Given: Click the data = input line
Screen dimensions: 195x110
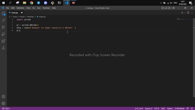Looking at the screenshot, I should click(x=46, y=28).
